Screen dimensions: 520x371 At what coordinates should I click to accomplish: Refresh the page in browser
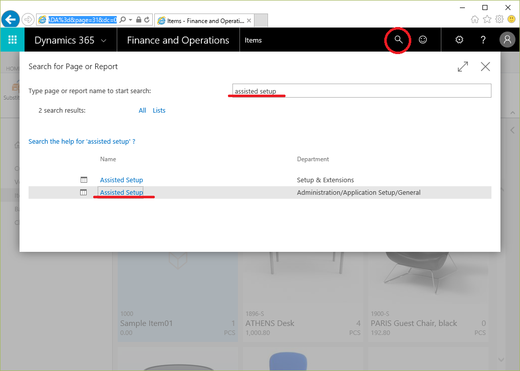[147, 20]
